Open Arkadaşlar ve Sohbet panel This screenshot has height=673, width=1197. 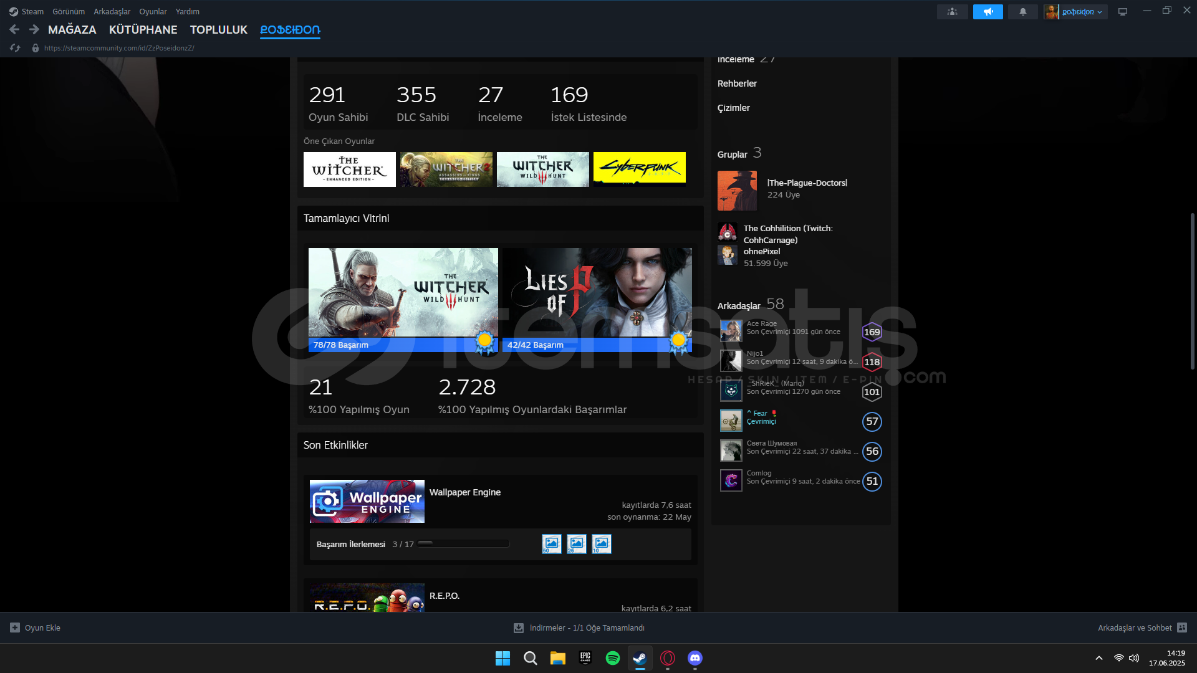tap(1142, 628)
